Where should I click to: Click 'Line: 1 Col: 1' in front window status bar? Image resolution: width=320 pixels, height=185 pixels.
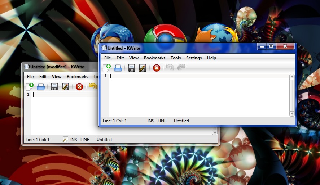coord(115,121)
